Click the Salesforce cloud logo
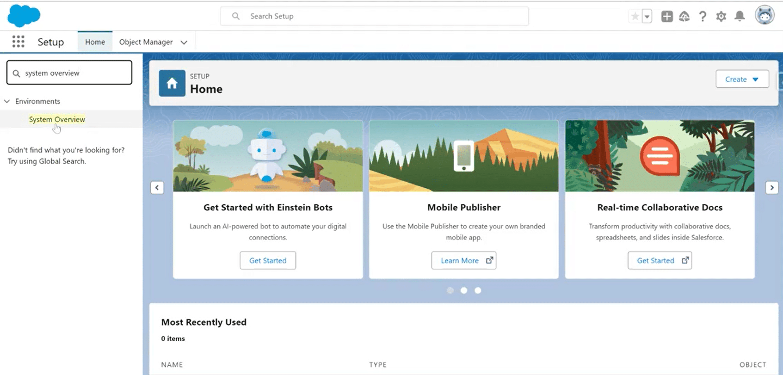The image size is (783, 375). tap(24, 15)
